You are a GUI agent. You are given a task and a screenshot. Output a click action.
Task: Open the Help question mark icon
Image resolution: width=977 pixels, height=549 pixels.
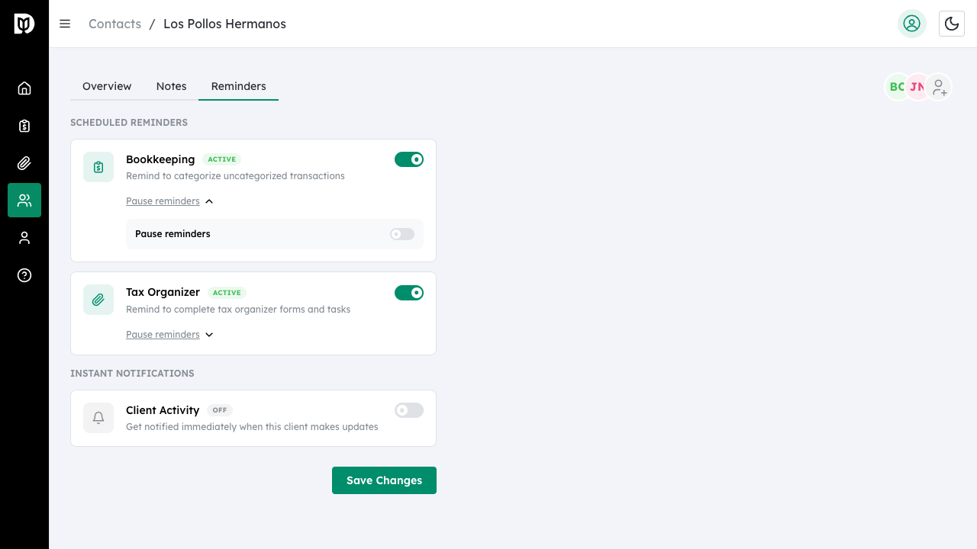[x=24, y=275]
